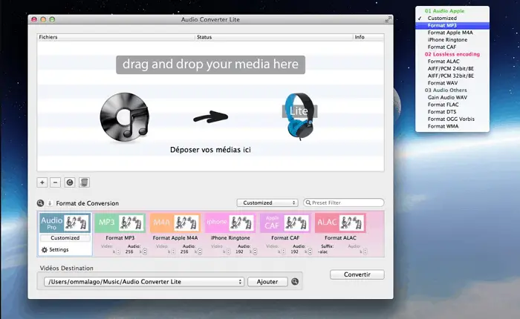Choose AIFF/PCM 24bit/BE in the popup menu
This screenshot has height=319, width=520.
(452, 68)
